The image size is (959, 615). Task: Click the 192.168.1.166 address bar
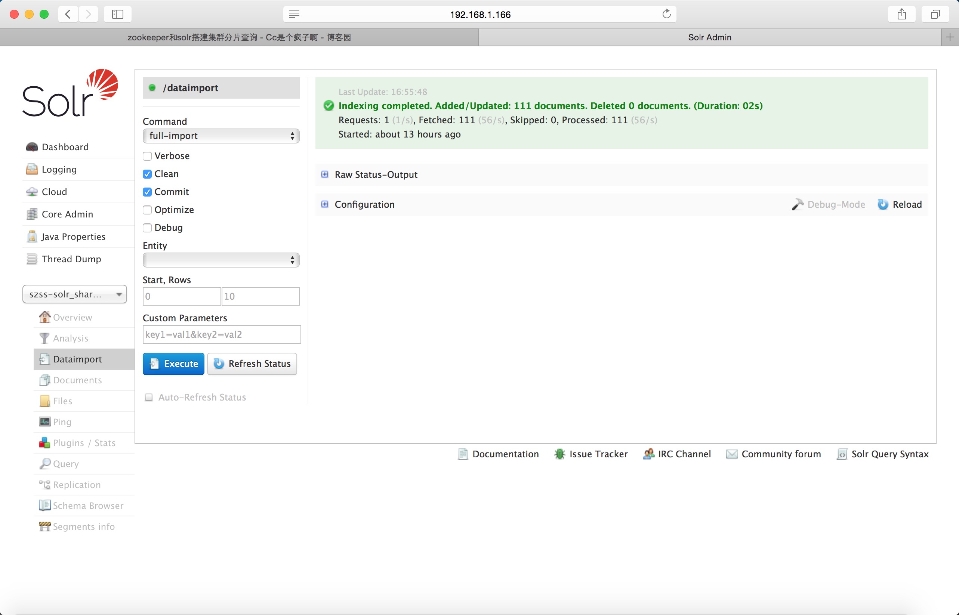tap(480, 14)
